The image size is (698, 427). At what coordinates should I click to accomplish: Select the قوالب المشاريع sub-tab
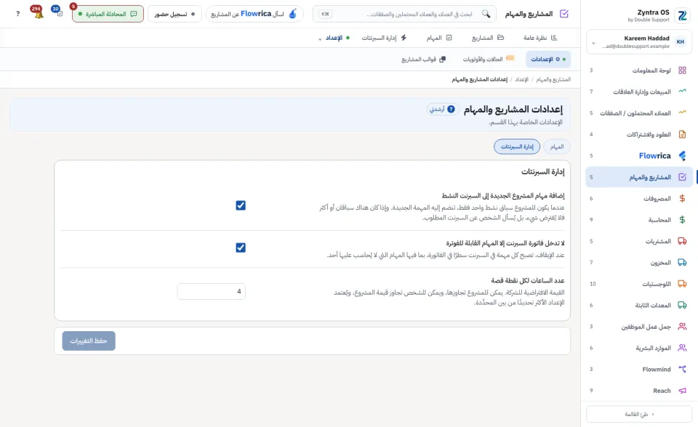pos(423,59)
